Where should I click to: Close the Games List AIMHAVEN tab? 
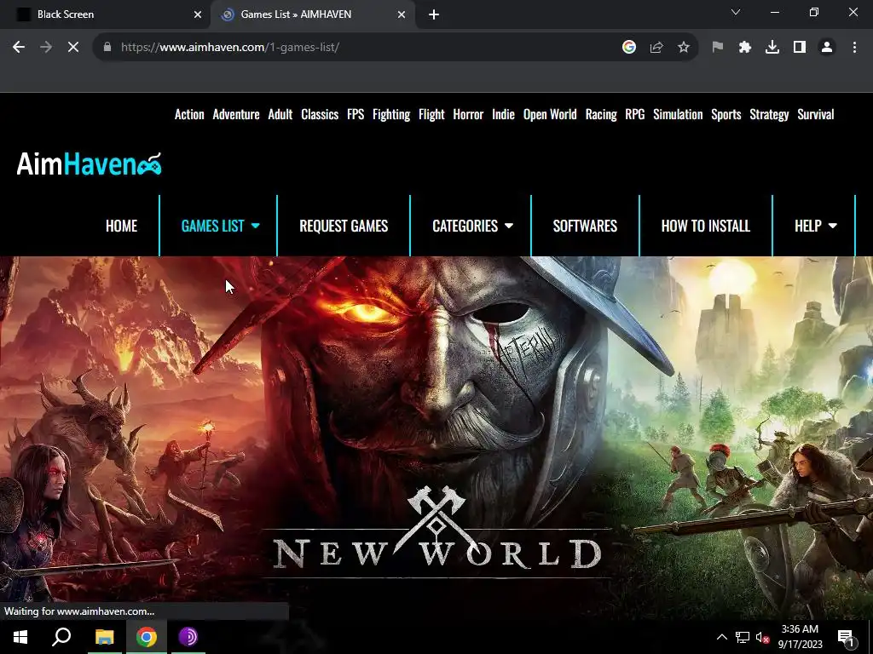402,14
